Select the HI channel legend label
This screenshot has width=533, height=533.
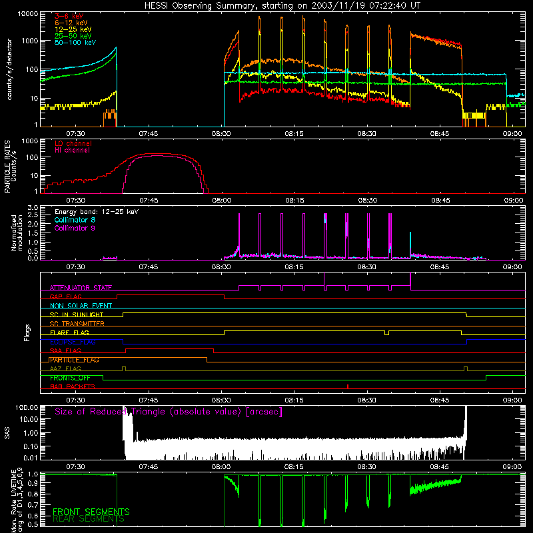click(x=72, y=150)
